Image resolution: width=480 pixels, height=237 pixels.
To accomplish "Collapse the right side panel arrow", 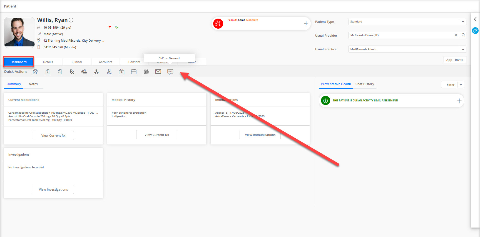I will pos(475,19).
